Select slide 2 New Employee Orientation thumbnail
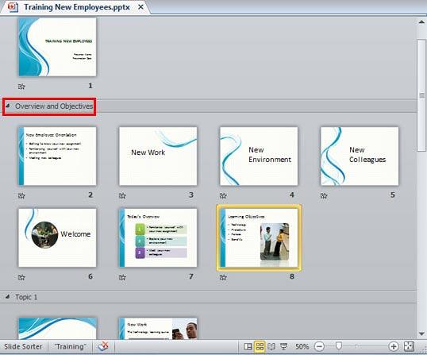The width and height of the screenshot is (427, 355). (x=57, y=156)
